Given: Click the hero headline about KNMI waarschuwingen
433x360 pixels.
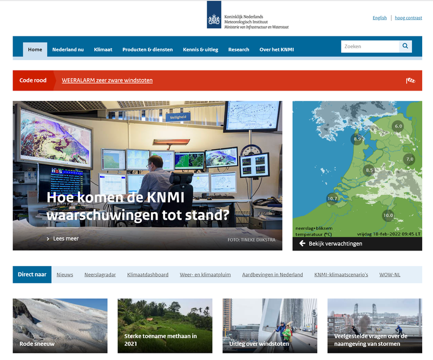Looking at the screenshot, I should pyautogui.click(x=138, y=206).
